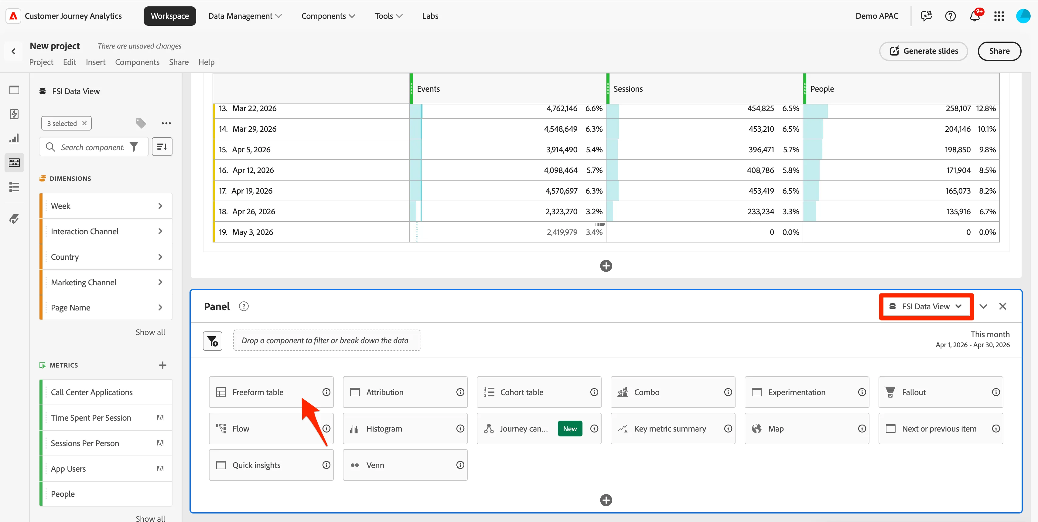Click info icon for Venn visualization

click(x=460, y=465)
